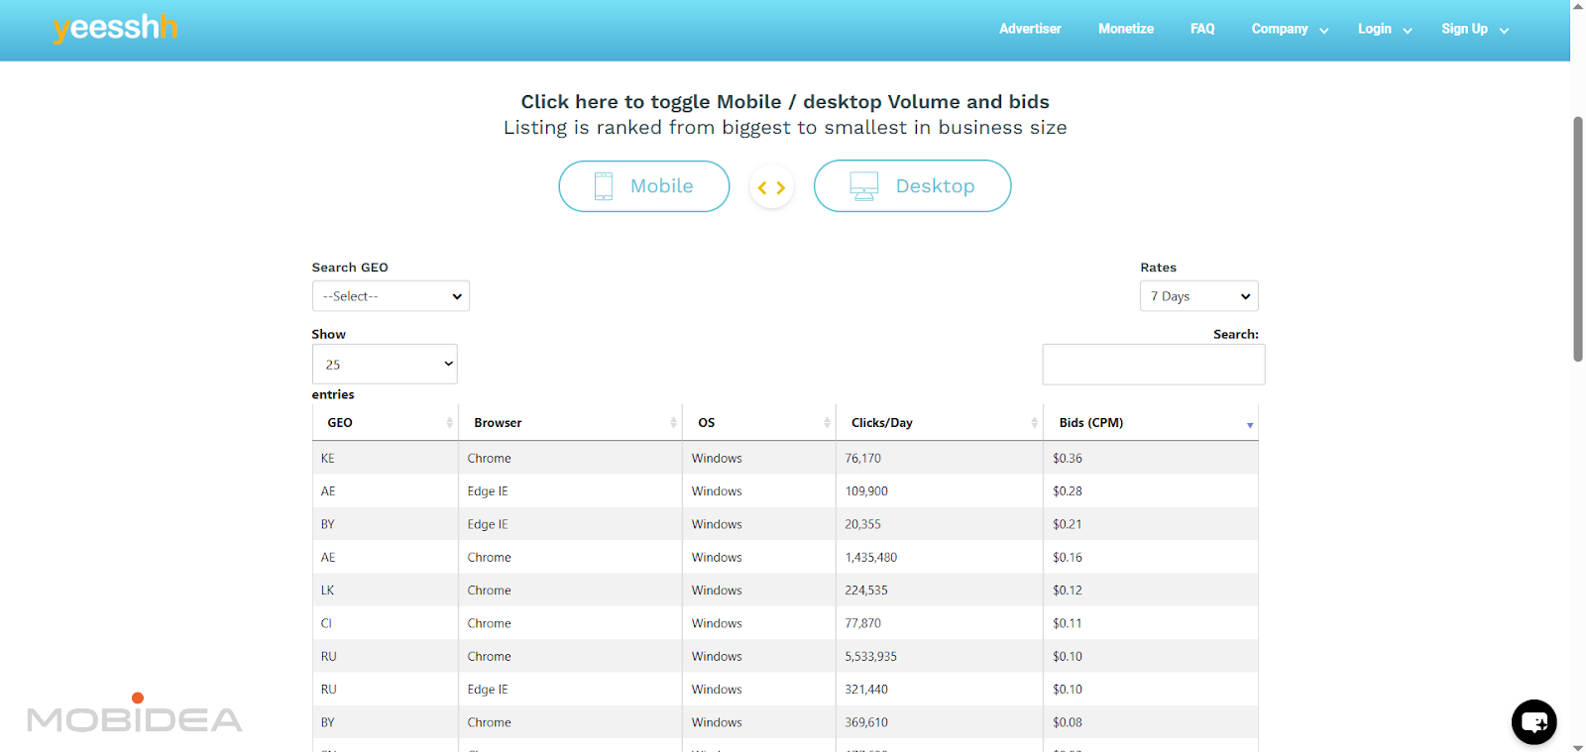
Task: Open the Rates 7 Days dropdown
Action: (1198, 296)
